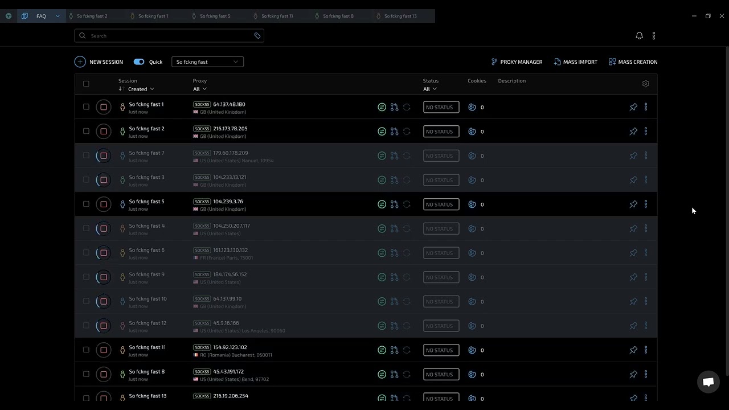The image size is (729, 410).
Task: Switch to So fckng fast 5 tab
Action: [x=214, y=16]
